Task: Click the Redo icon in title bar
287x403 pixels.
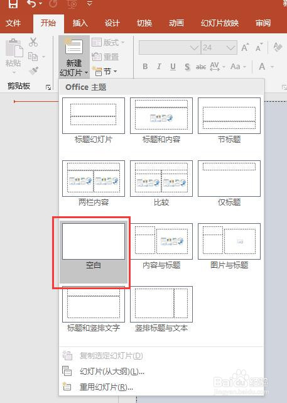Action: coord(53,4)
